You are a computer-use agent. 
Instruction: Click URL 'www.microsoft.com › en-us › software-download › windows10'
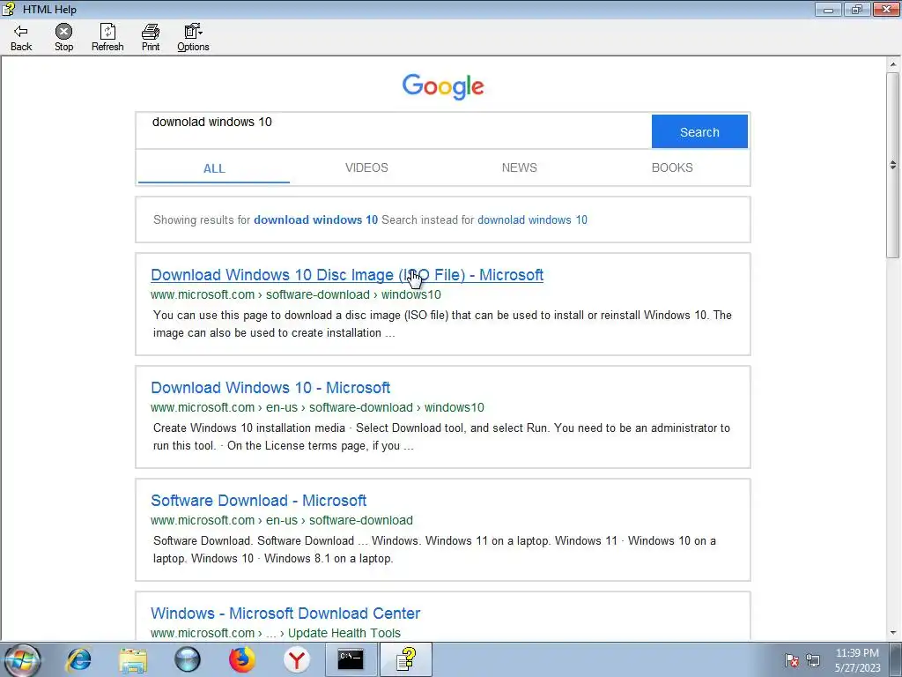tap(317, 407)
